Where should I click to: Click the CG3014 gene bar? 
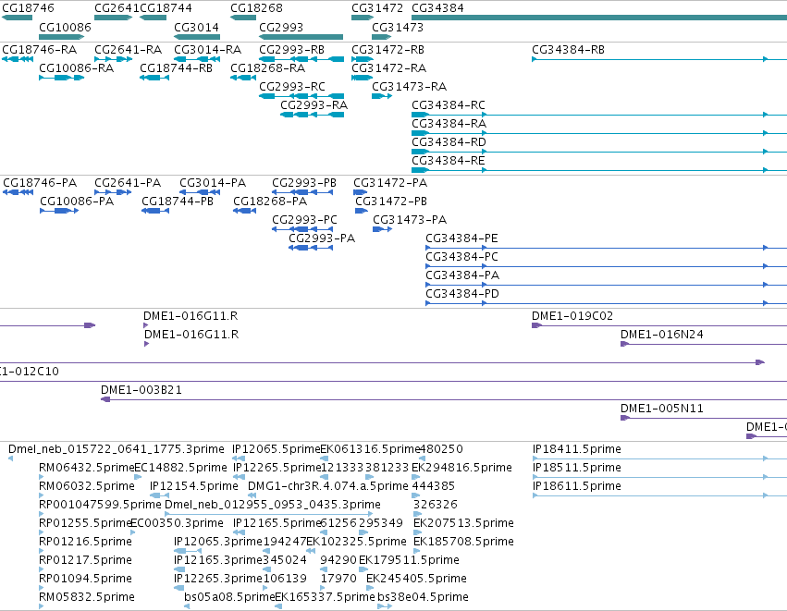tap(197, 37)
